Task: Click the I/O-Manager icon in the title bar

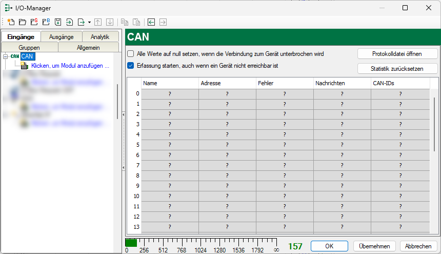Action: (8, 8)
